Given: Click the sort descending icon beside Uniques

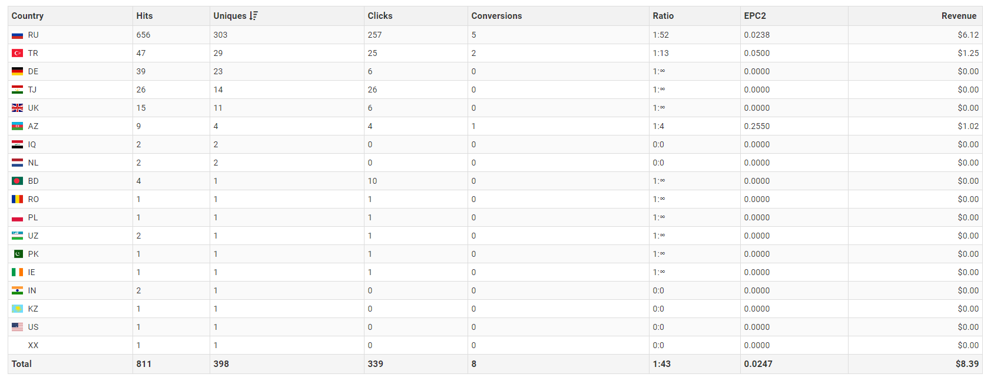Looking at the screenshot, I should click(254, 16).
